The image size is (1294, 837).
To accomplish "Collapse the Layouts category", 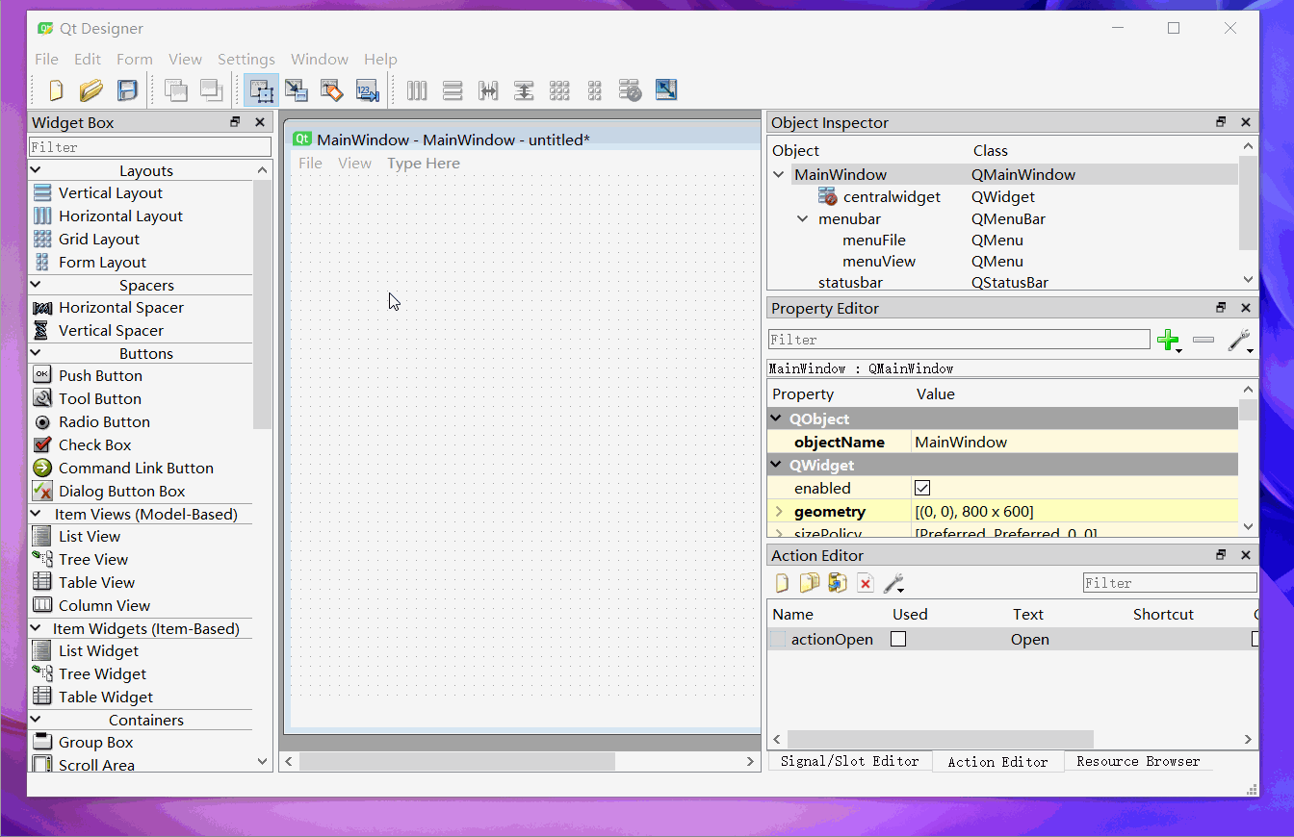I will click(37, 170).
